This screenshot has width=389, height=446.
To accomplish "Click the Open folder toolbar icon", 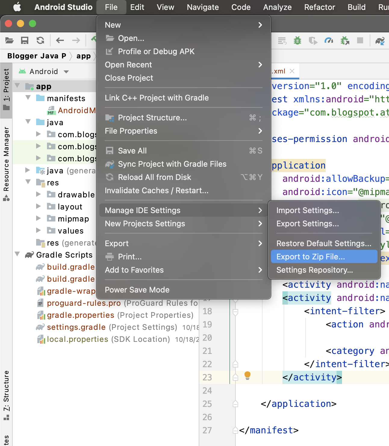I will click(10, 40).
